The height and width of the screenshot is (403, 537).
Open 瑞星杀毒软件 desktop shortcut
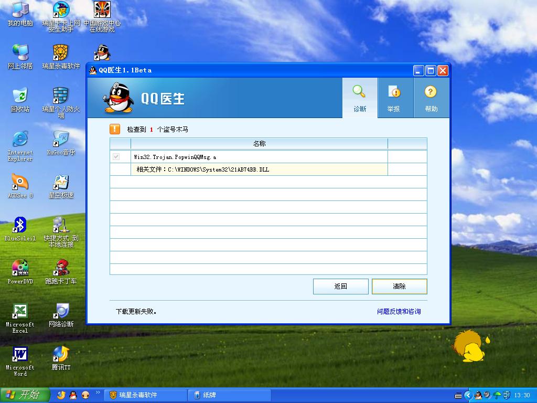(61, 57)
